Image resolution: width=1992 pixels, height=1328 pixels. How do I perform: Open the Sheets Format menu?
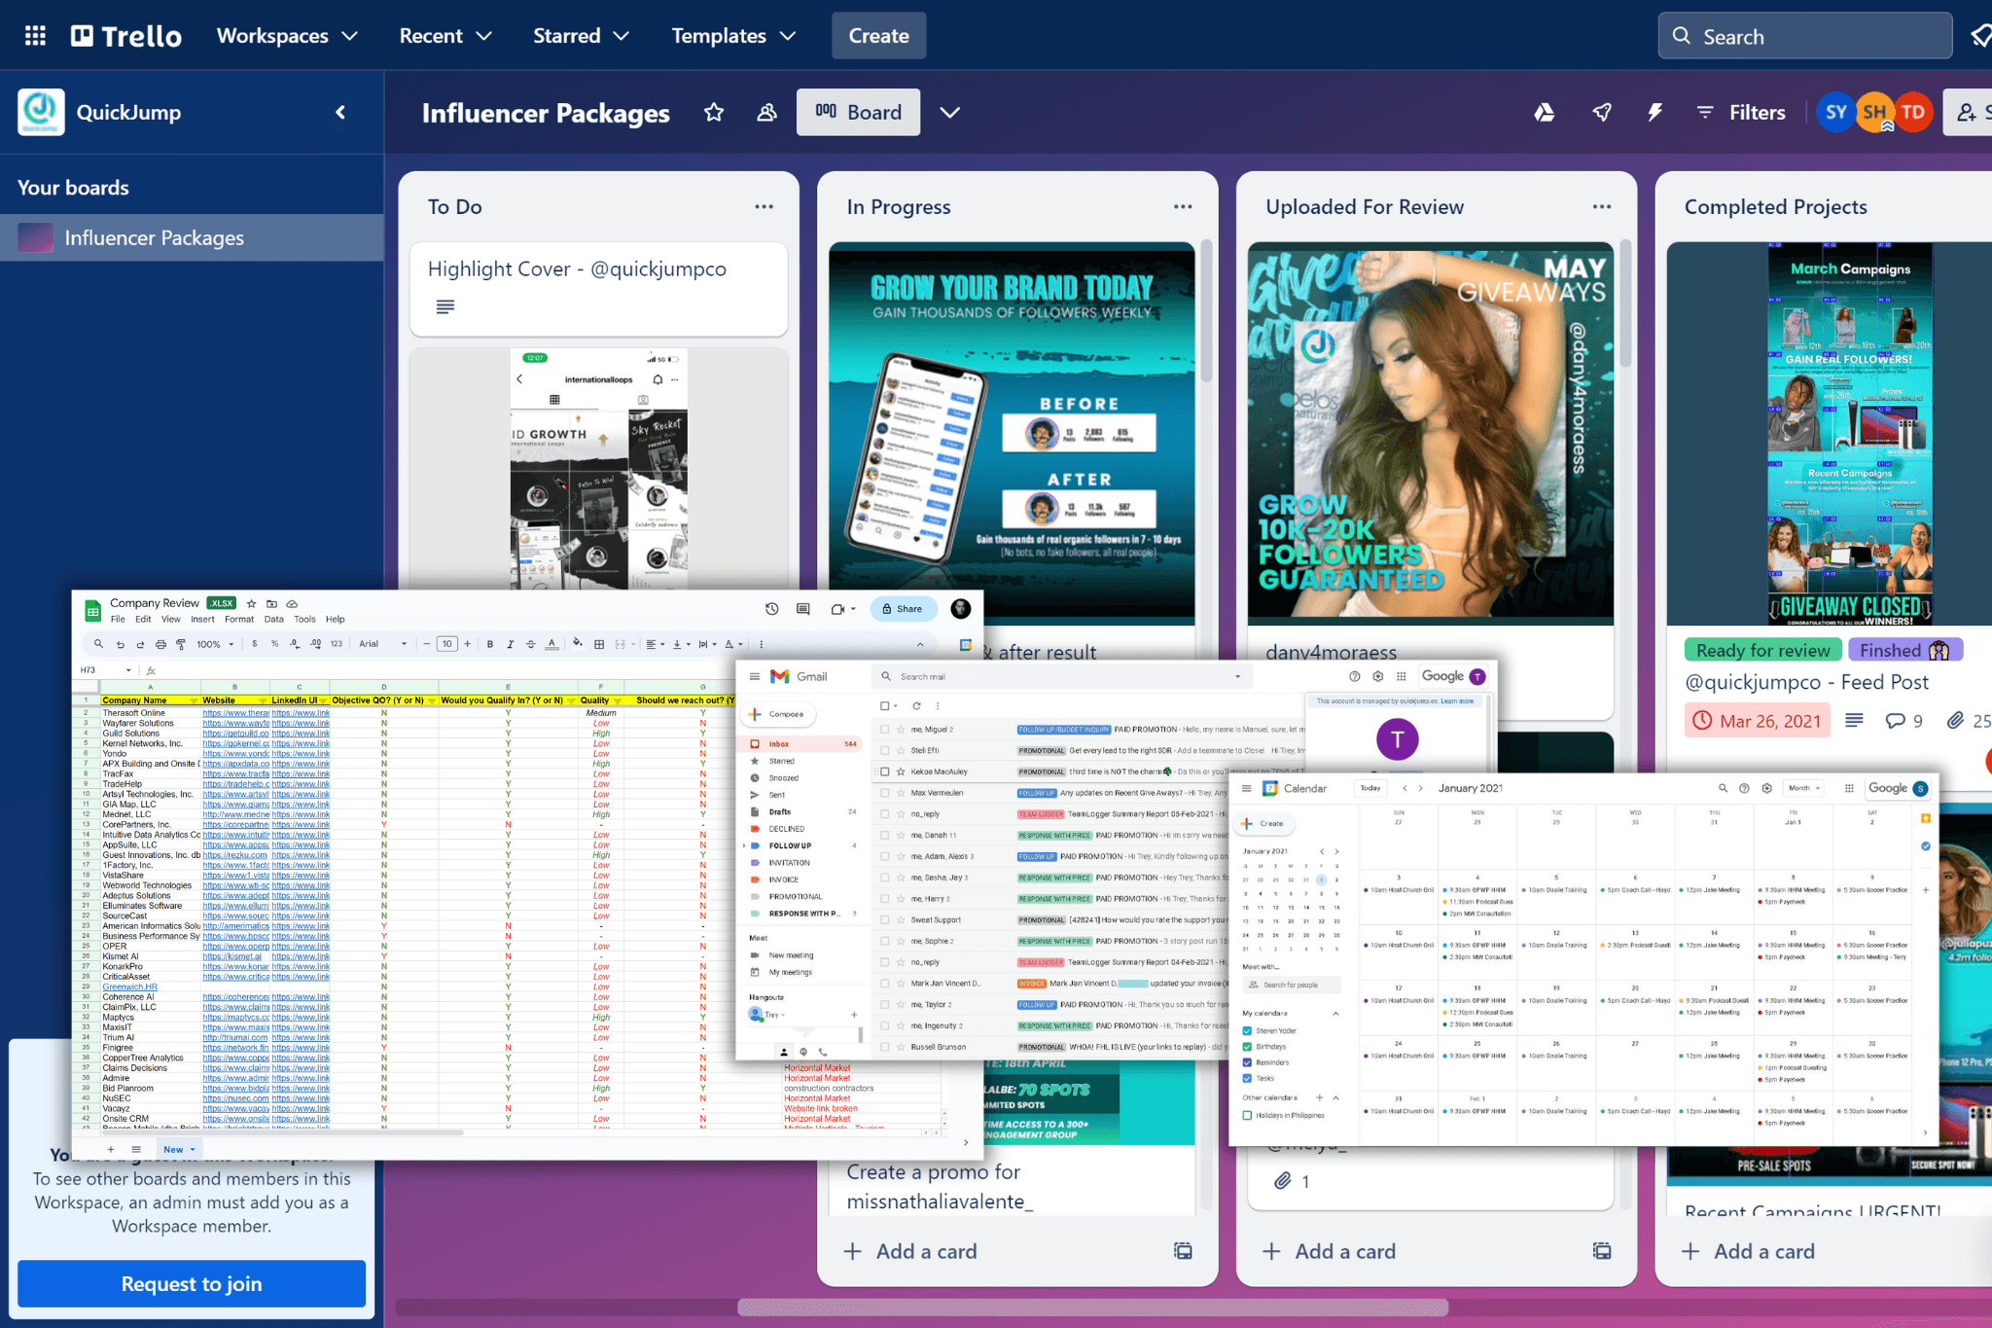(x=239, y=619)
